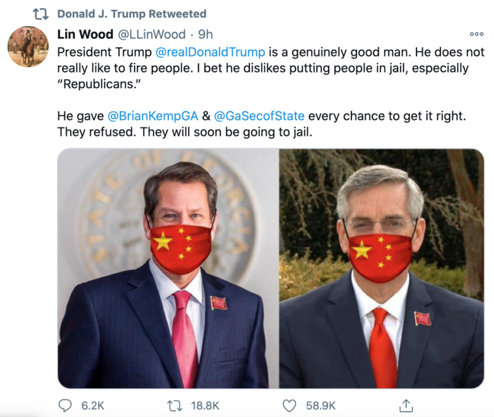Open the Lin Wood display name link
The image size is (494, 417).
pos(85,34)
